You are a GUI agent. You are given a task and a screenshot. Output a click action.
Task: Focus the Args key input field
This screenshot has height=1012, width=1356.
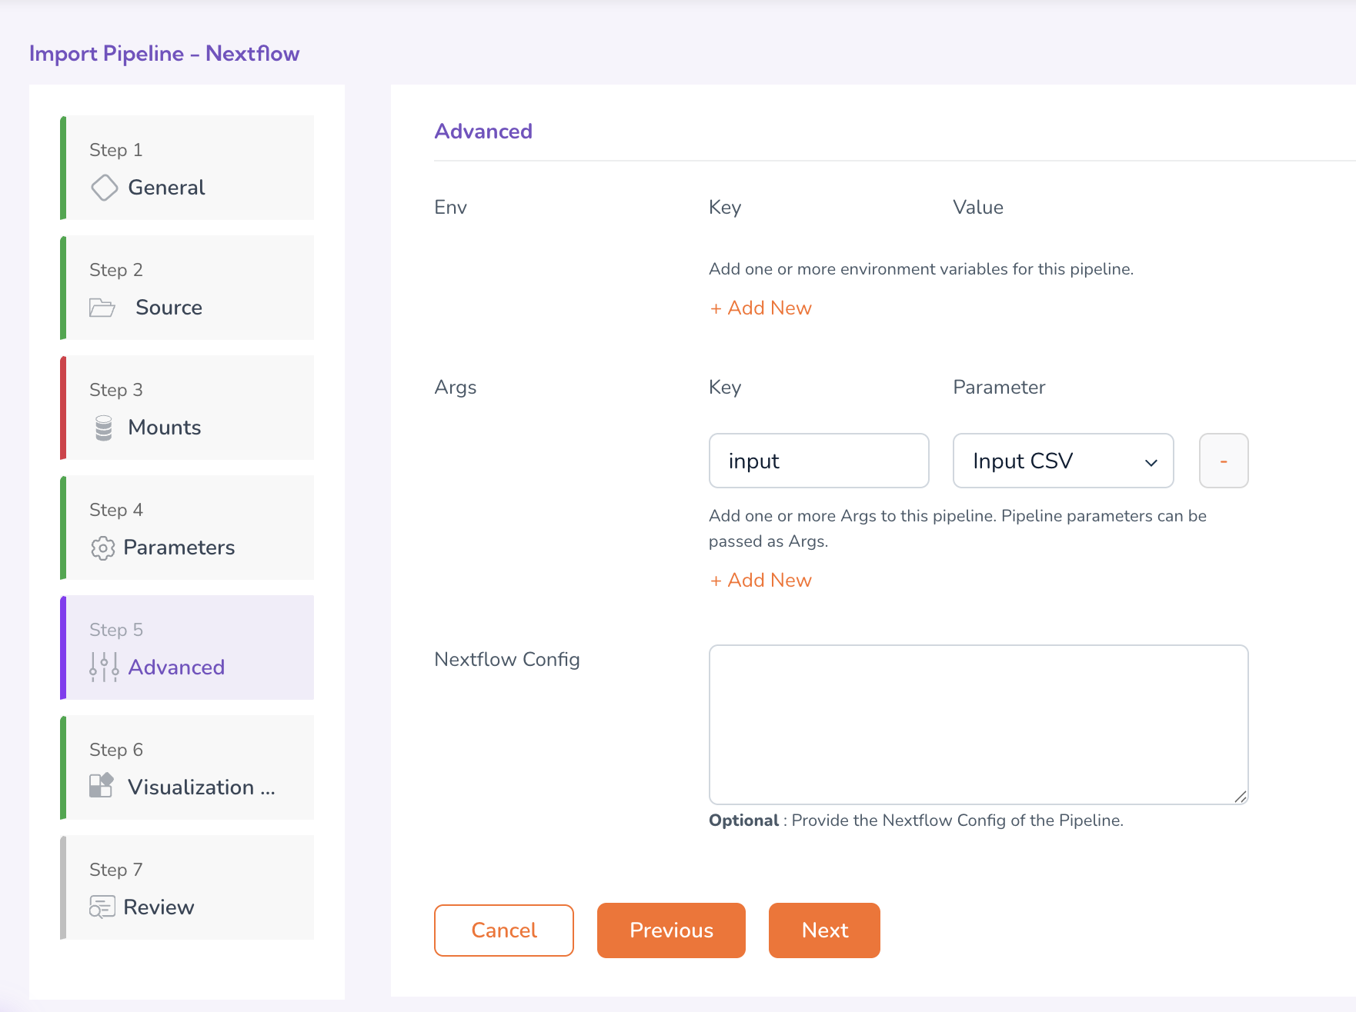818,461
